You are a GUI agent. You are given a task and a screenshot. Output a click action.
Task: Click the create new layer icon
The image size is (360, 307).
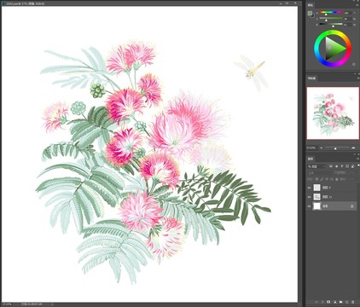(347, 302)
